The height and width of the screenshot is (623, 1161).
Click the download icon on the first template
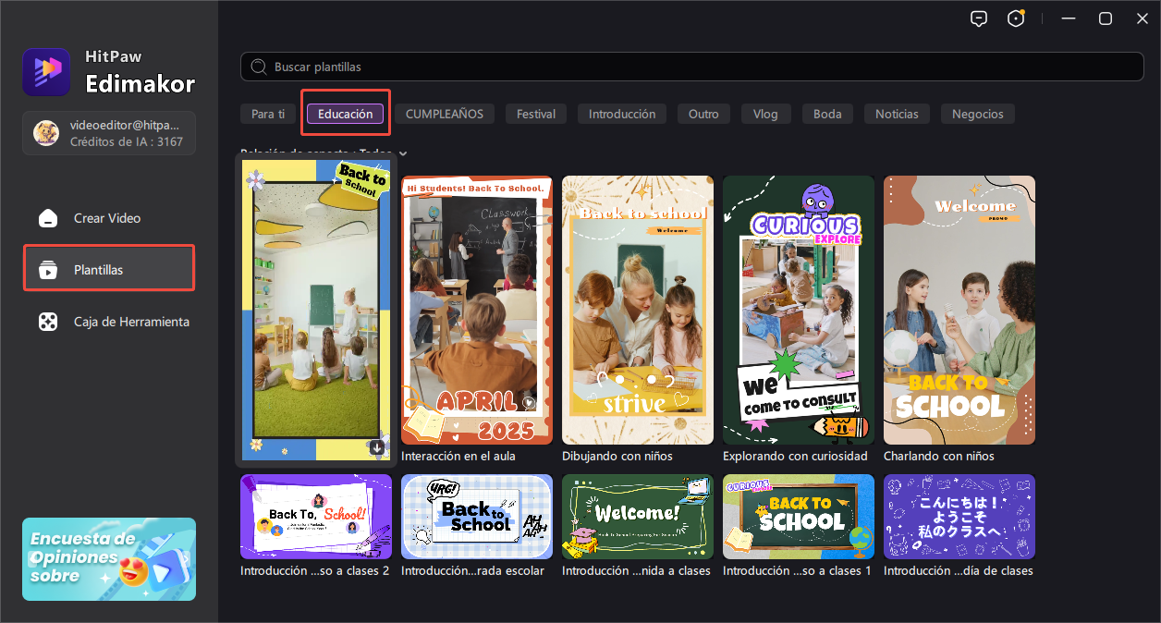click(x=377, y=446)
